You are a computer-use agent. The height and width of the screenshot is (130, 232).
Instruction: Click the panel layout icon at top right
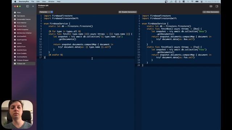217,6
